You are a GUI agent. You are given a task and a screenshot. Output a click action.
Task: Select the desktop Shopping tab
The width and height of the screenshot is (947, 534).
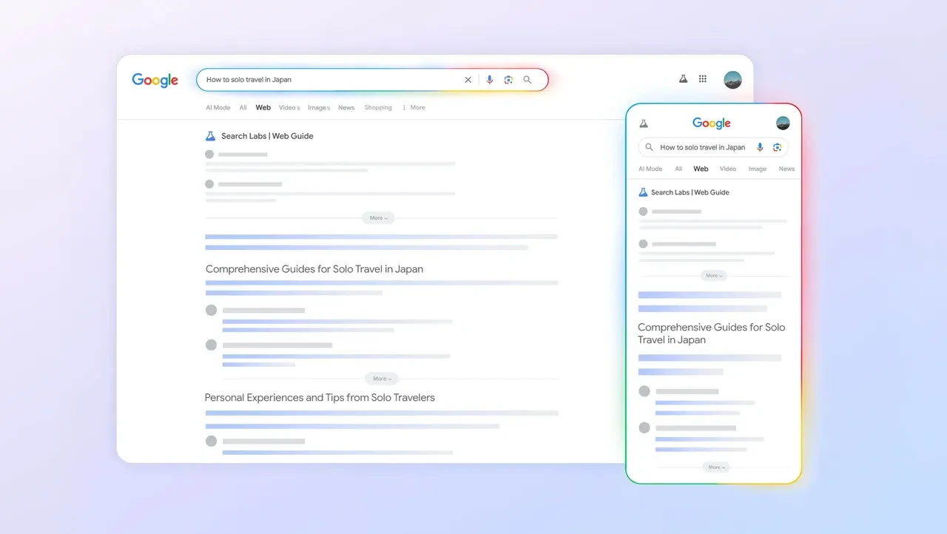(x=377, y=108)
